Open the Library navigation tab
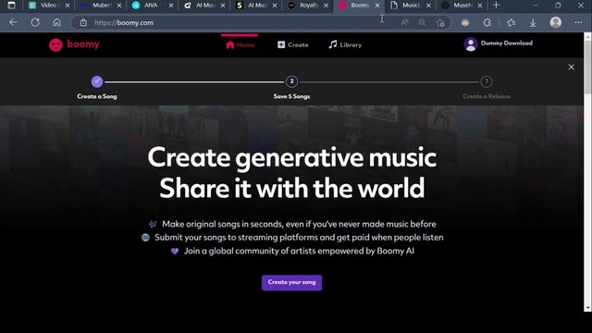The image size is (592, 333). pos(345,45)
